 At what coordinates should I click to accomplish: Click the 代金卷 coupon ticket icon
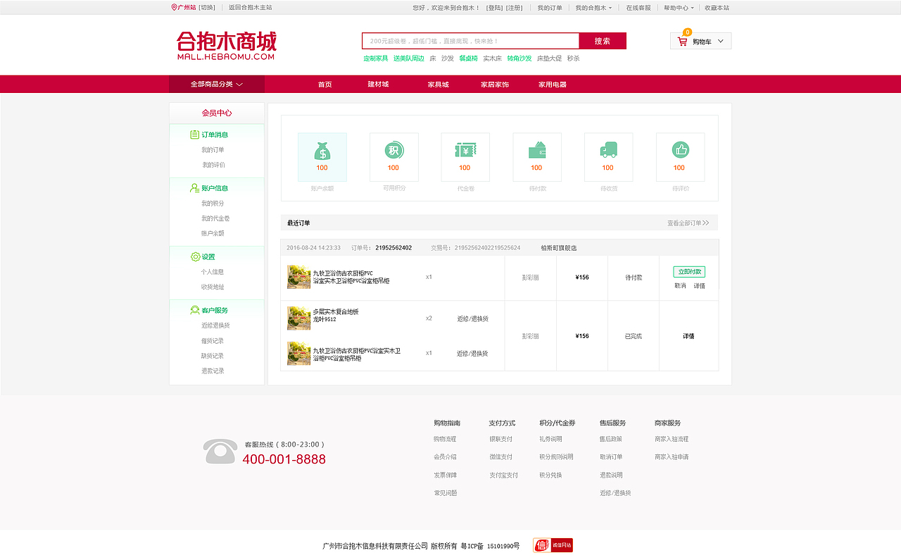click(x=465, y=150)
